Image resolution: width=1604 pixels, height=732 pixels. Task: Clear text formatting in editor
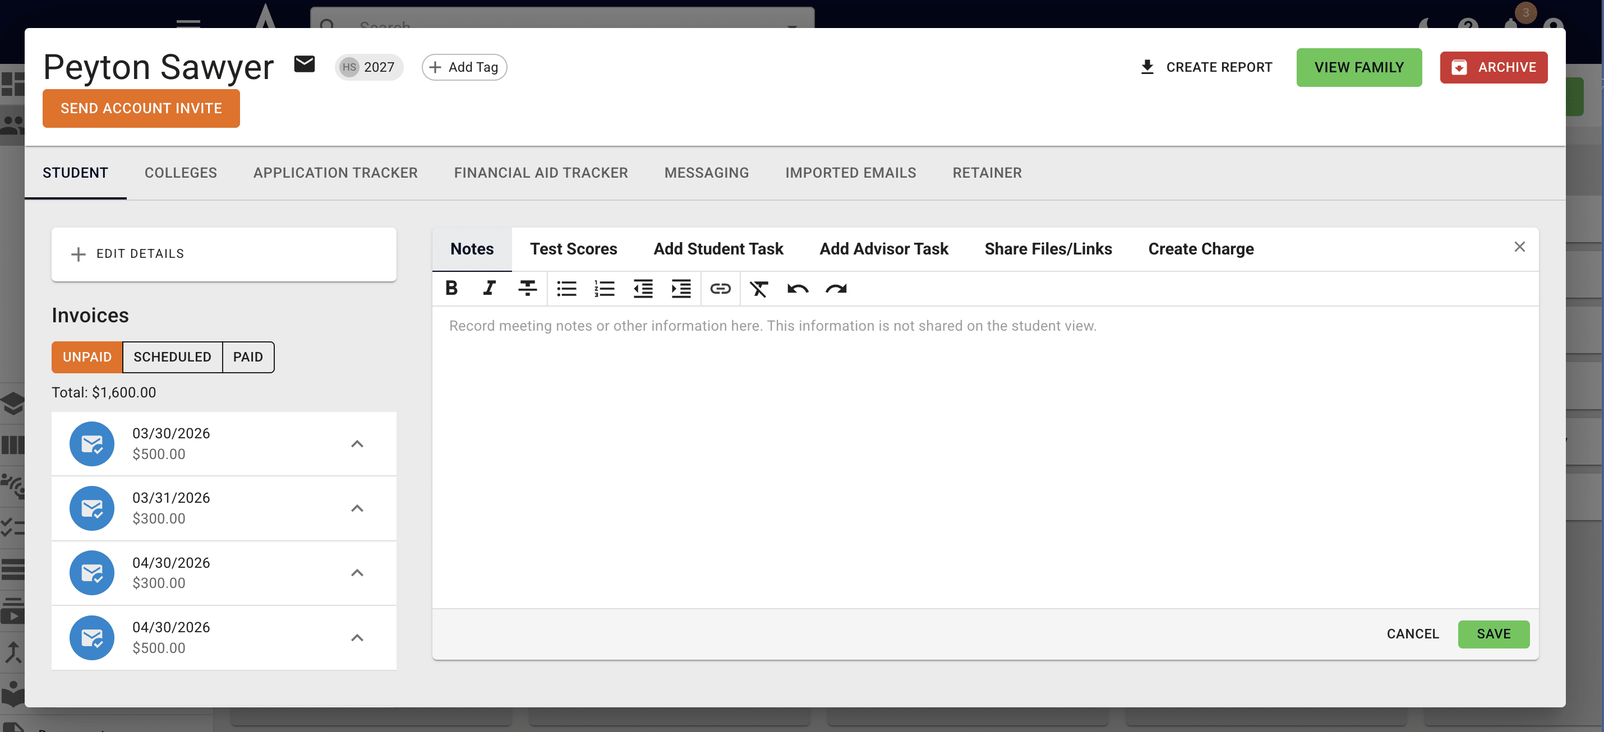coord(759,288)
